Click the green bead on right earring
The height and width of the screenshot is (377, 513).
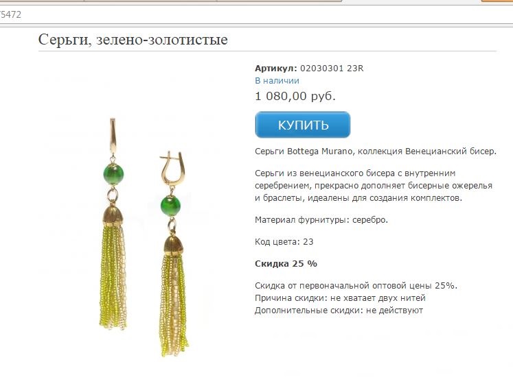click(170, 206)
